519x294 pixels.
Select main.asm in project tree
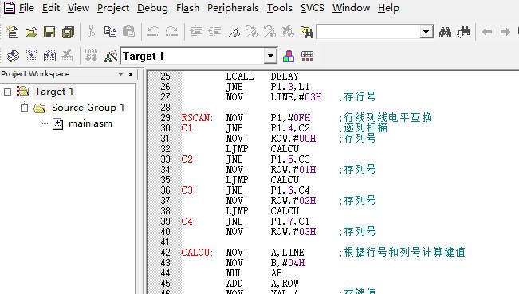[90, 123]
